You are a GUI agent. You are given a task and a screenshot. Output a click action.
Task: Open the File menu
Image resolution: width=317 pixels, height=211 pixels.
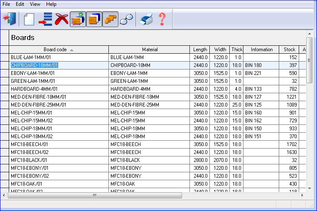point(6,4)
